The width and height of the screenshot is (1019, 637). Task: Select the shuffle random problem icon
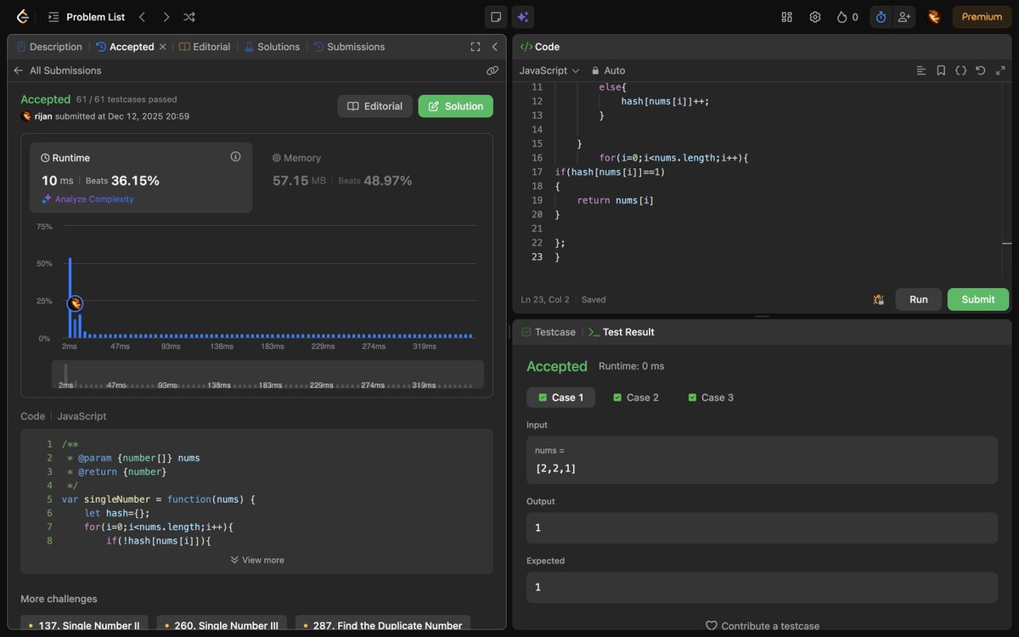pos(189,16)
